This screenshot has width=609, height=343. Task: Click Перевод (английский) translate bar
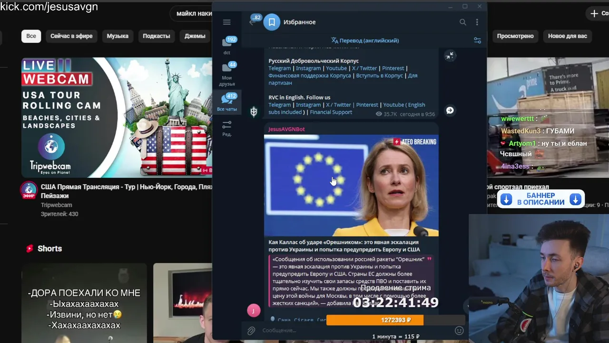365,40
